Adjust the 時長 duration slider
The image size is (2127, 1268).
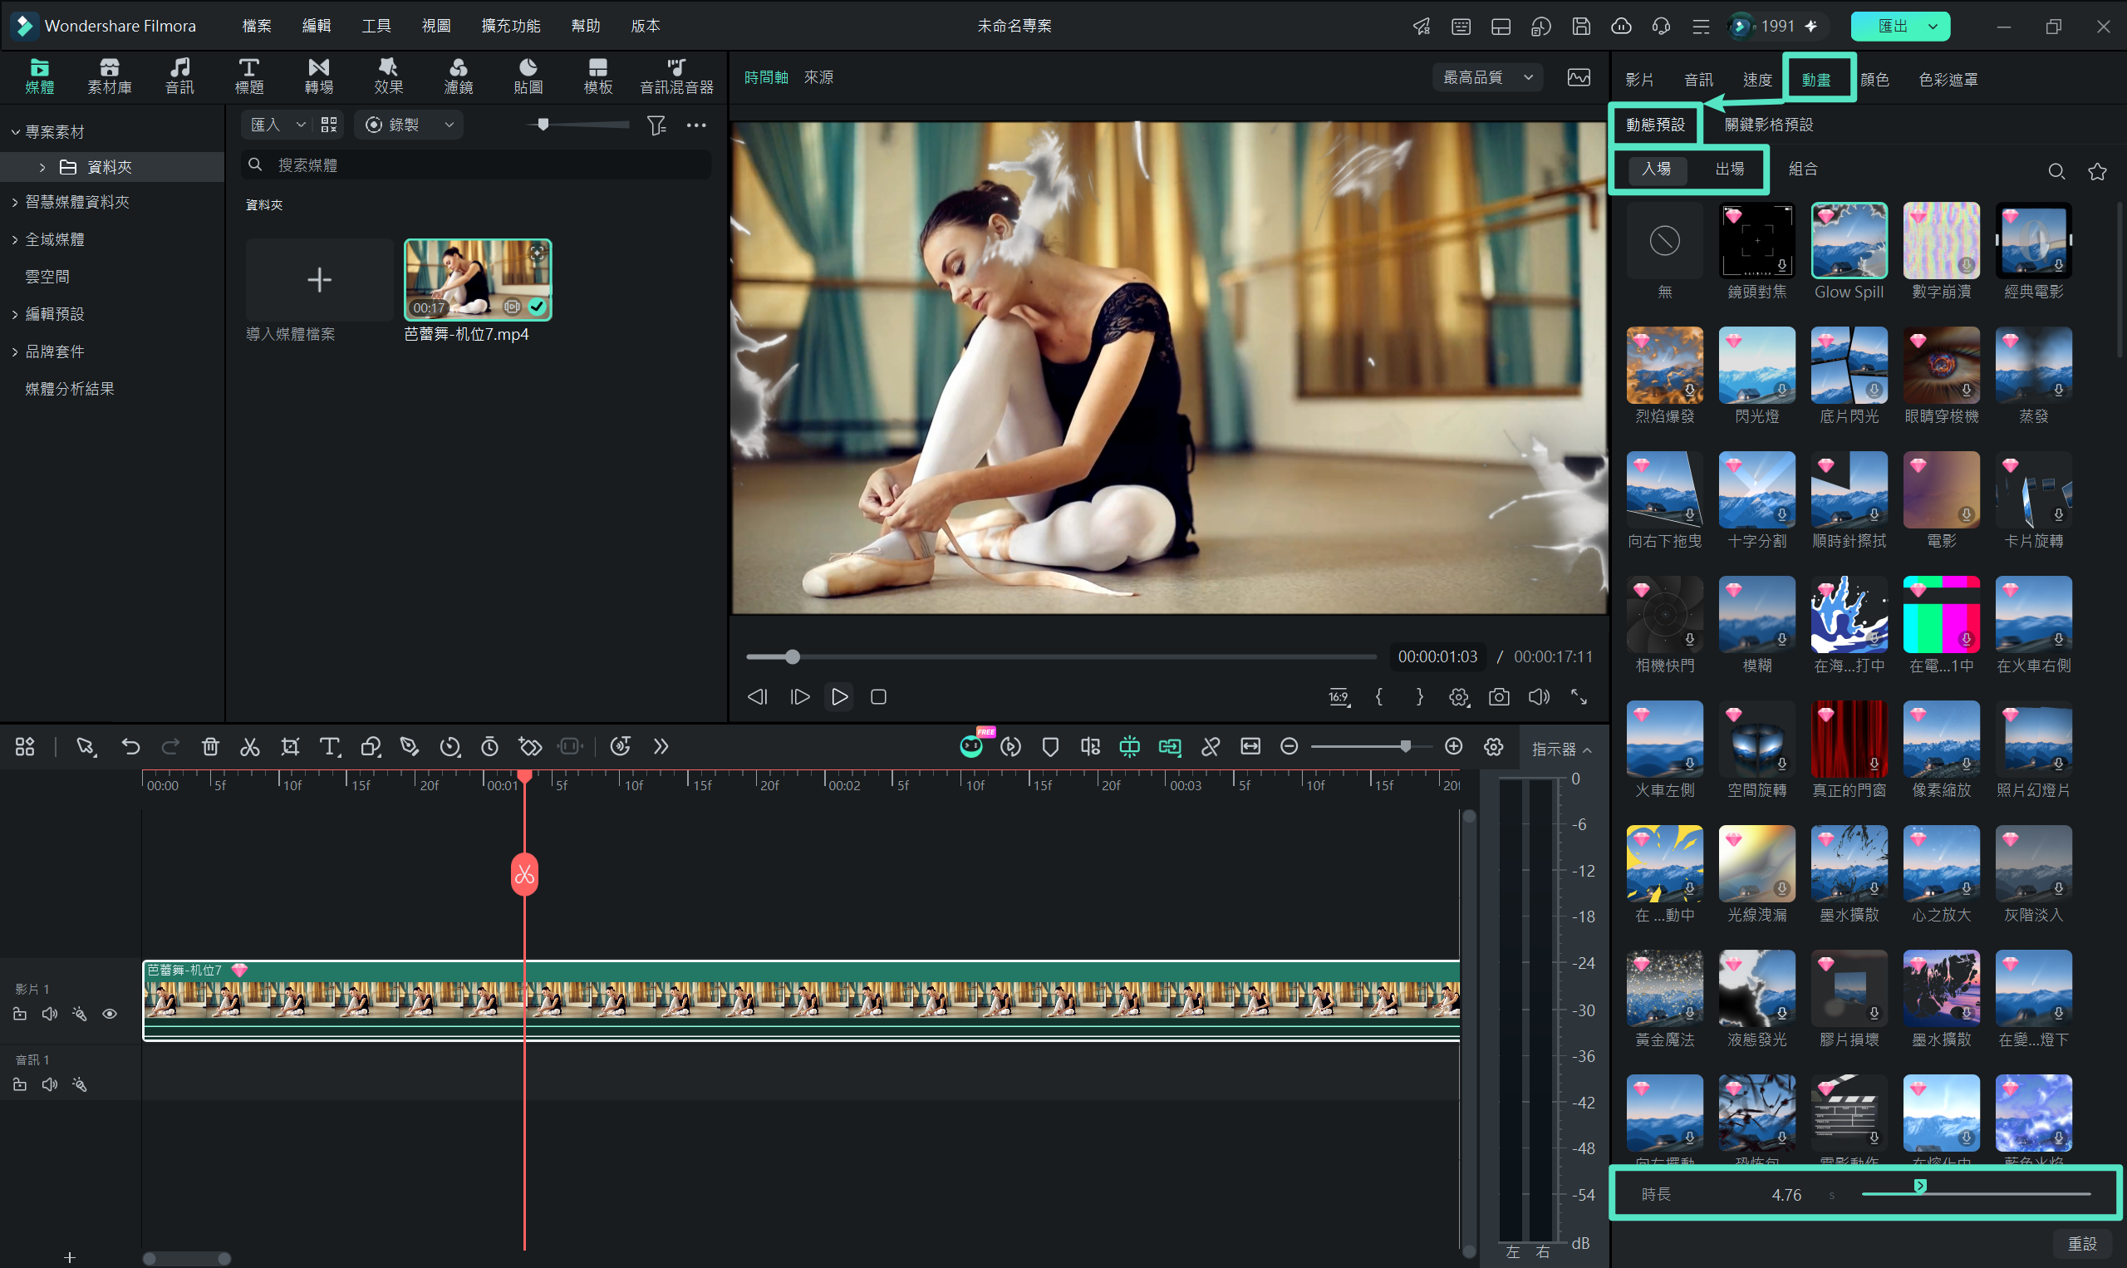click(1975, 1194)
